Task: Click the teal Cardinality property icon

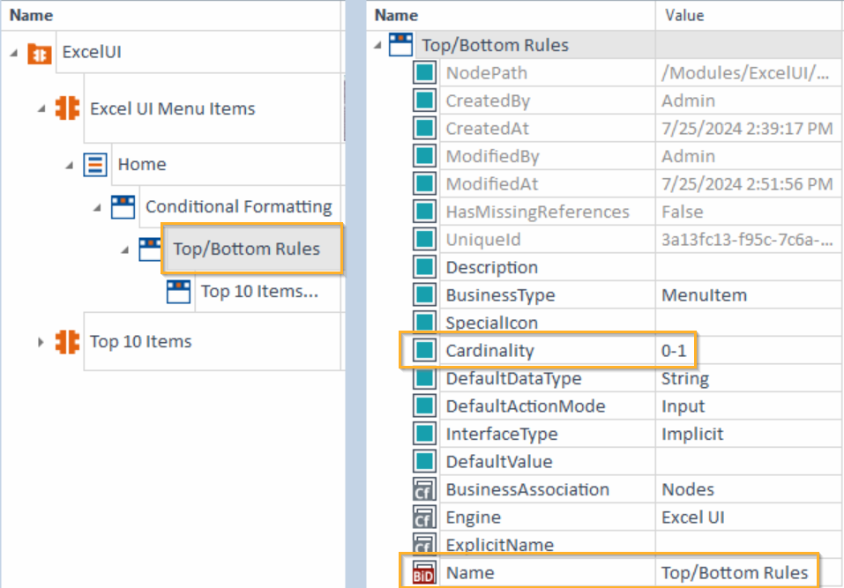Action: coord(424,351)
